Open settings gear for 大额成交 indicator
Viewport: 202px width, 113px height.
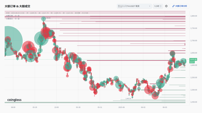pos(19,19)
